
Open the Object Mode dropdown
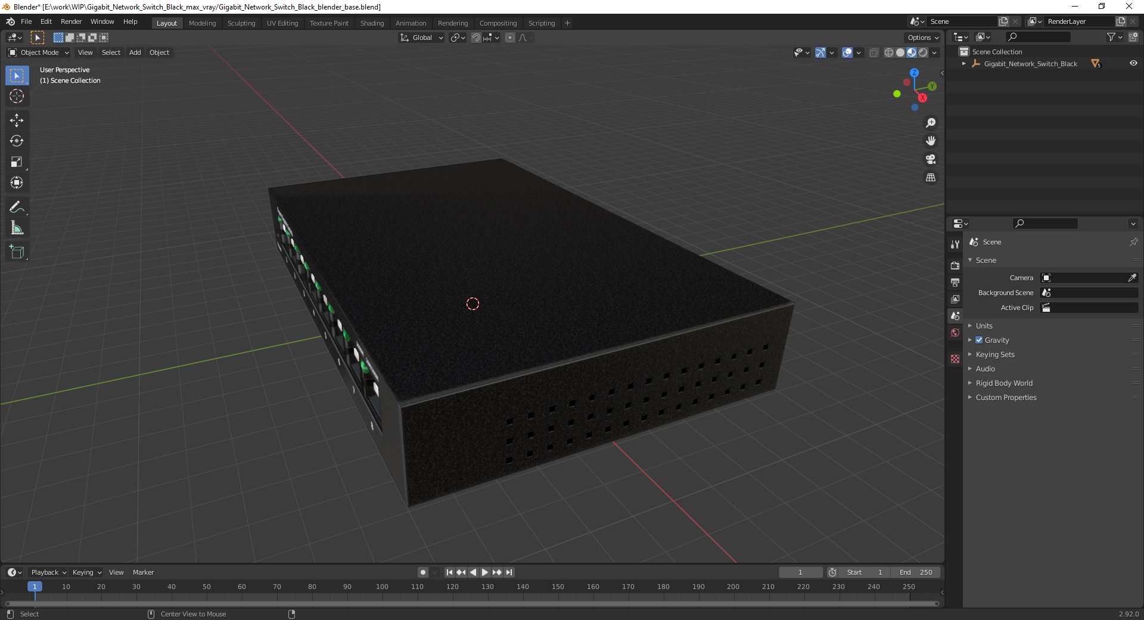[x=39, y=52]
